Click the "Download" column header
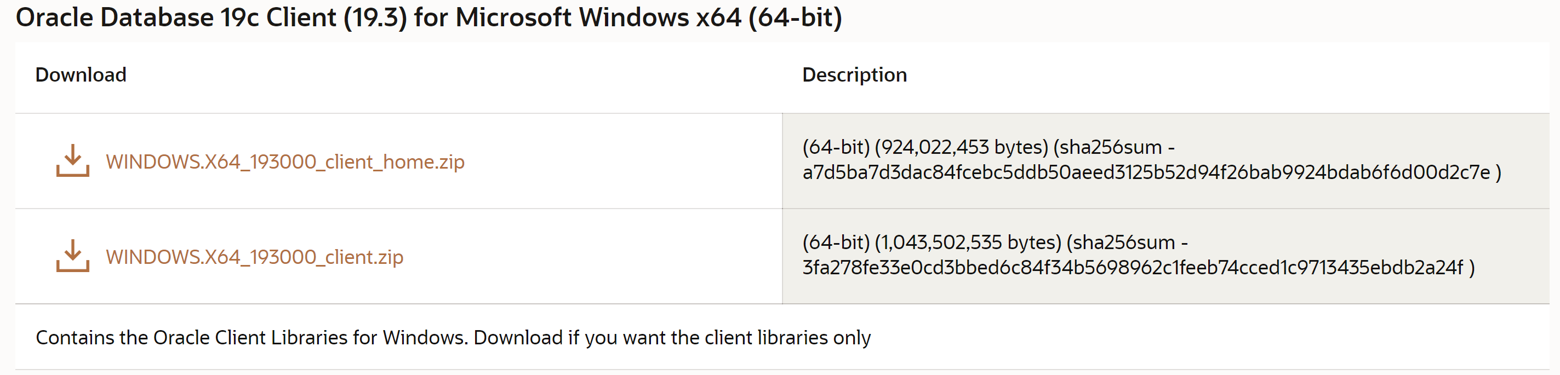Viewport: 1560px width, 375px height. pos(81,75)
